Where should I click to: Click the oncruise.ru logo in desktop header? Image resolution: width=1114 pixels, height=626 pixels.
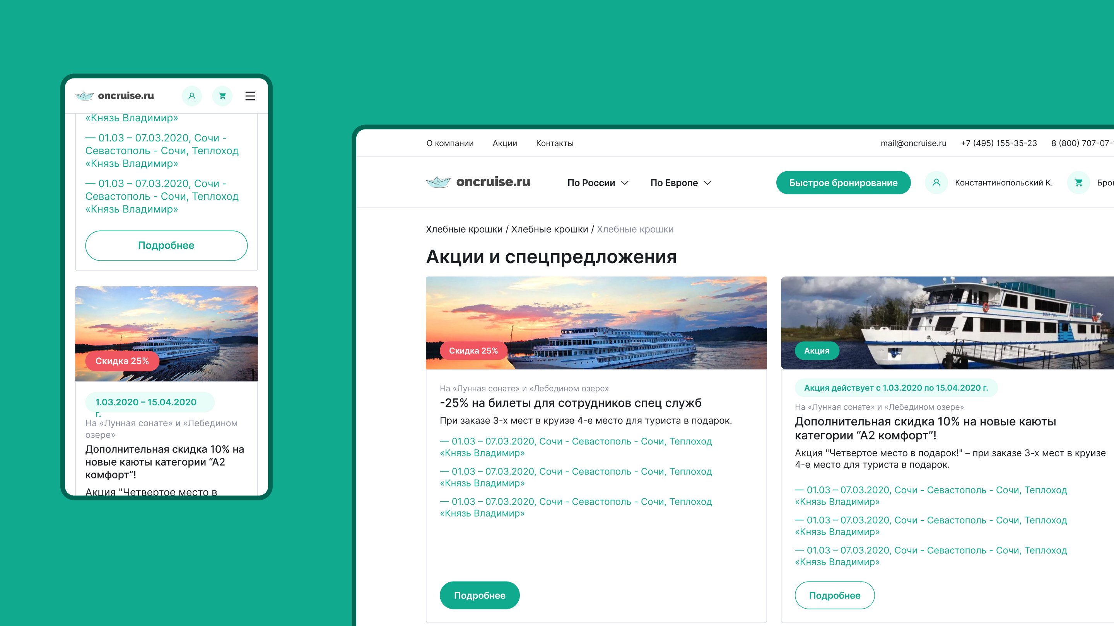pos(478,182)
